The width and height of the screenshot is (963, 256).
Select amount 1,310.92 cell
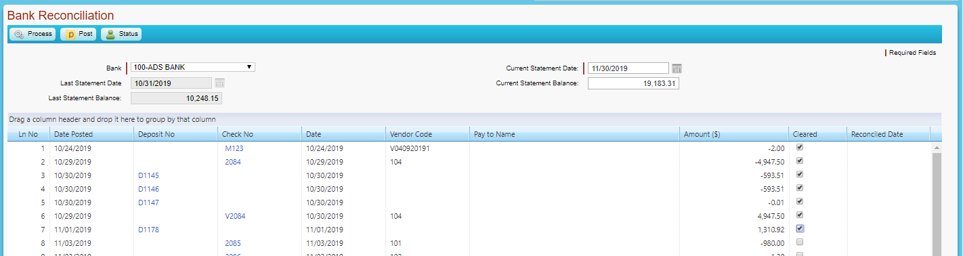click(734, 230)
